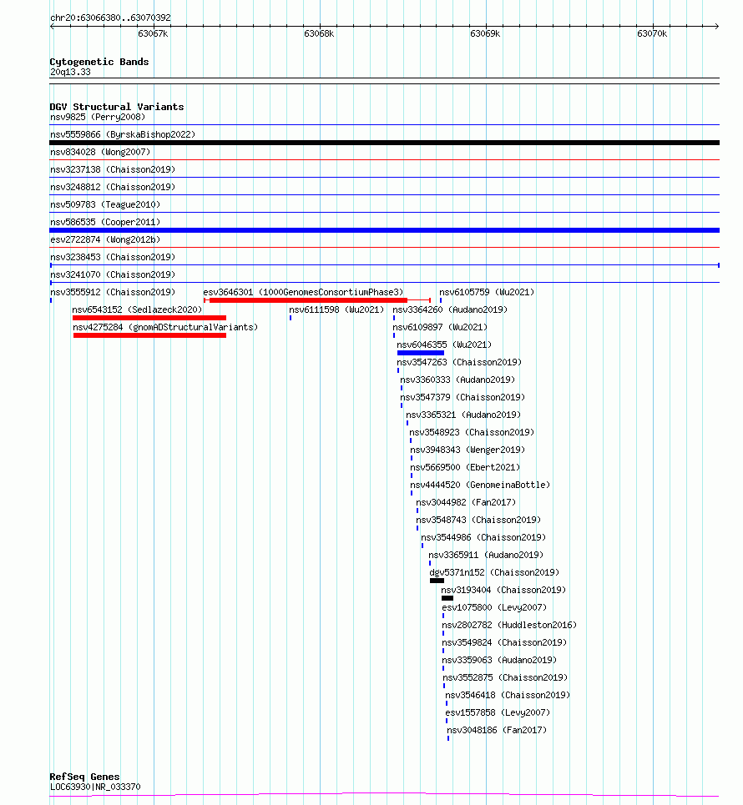Screen dimensions: 743x805
Task: Open nsv3547263 (Chaisson2019) variant
Action: [459, 362]
